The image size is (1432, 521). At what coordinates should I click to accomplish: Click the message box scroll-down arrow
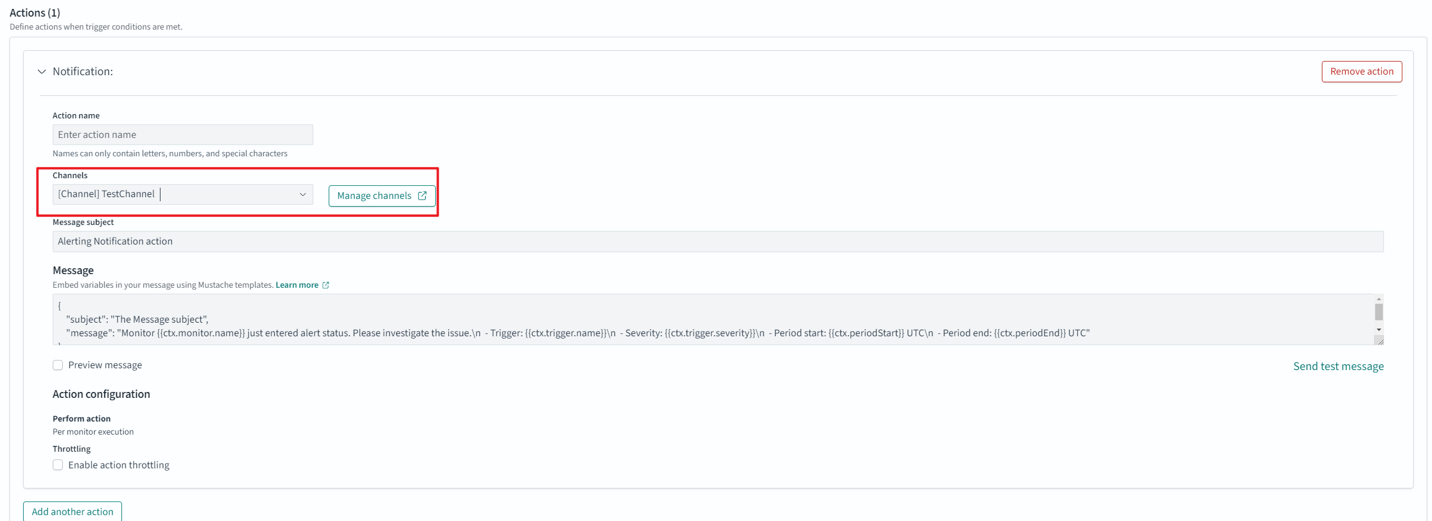tap(1379, 330)
